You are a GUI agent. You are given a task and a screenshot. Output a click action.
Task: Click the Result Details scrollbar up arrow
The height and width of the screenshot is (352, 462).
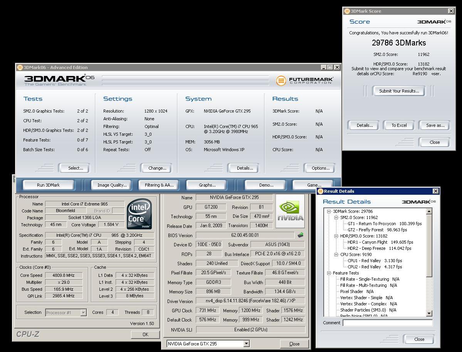point(429,211)
